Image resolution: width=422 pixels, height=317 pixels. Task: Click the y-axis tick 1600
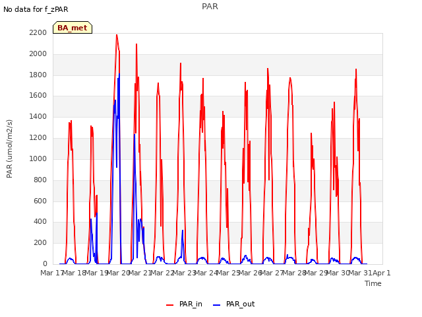(x=38, y=95)
